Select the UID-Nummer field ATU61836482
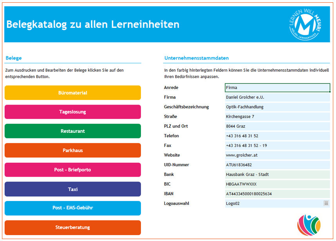 click(277, 165)
